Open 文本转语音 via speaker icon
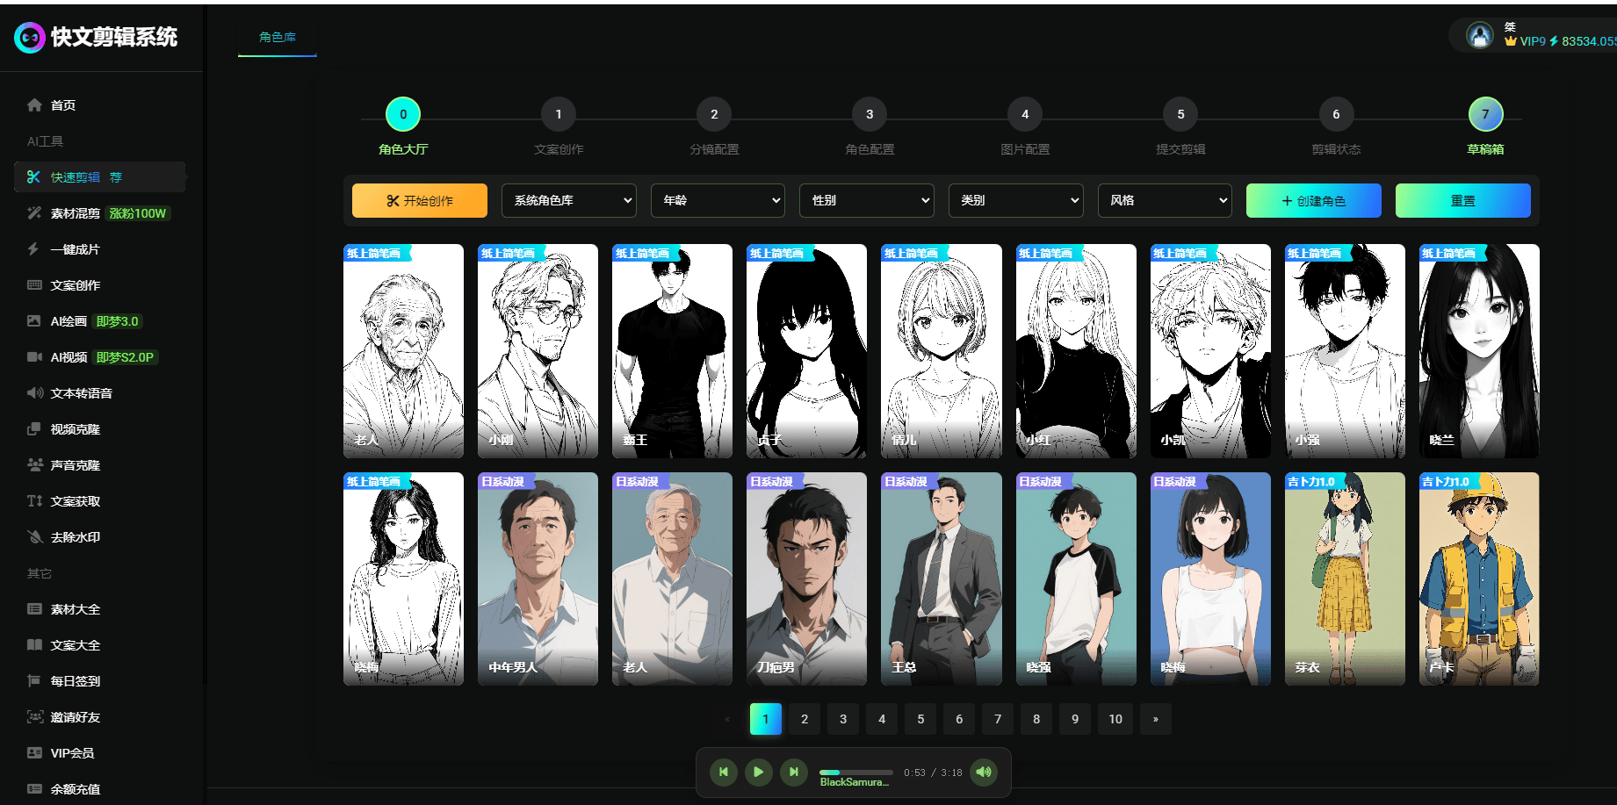Viewport: 1617px width, 805px height. pos(34,393)
